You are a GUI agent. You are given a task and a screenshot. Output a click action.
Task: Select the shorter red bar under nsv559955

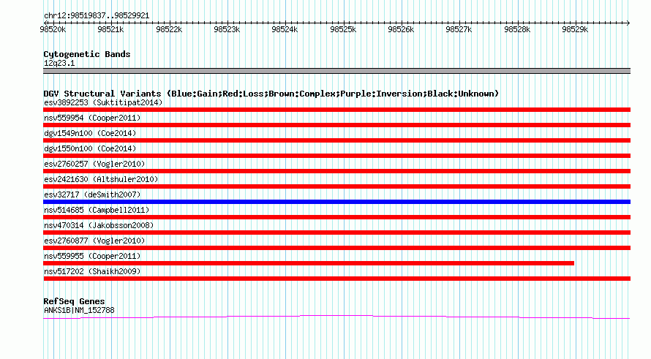click(x=309, y=263)
